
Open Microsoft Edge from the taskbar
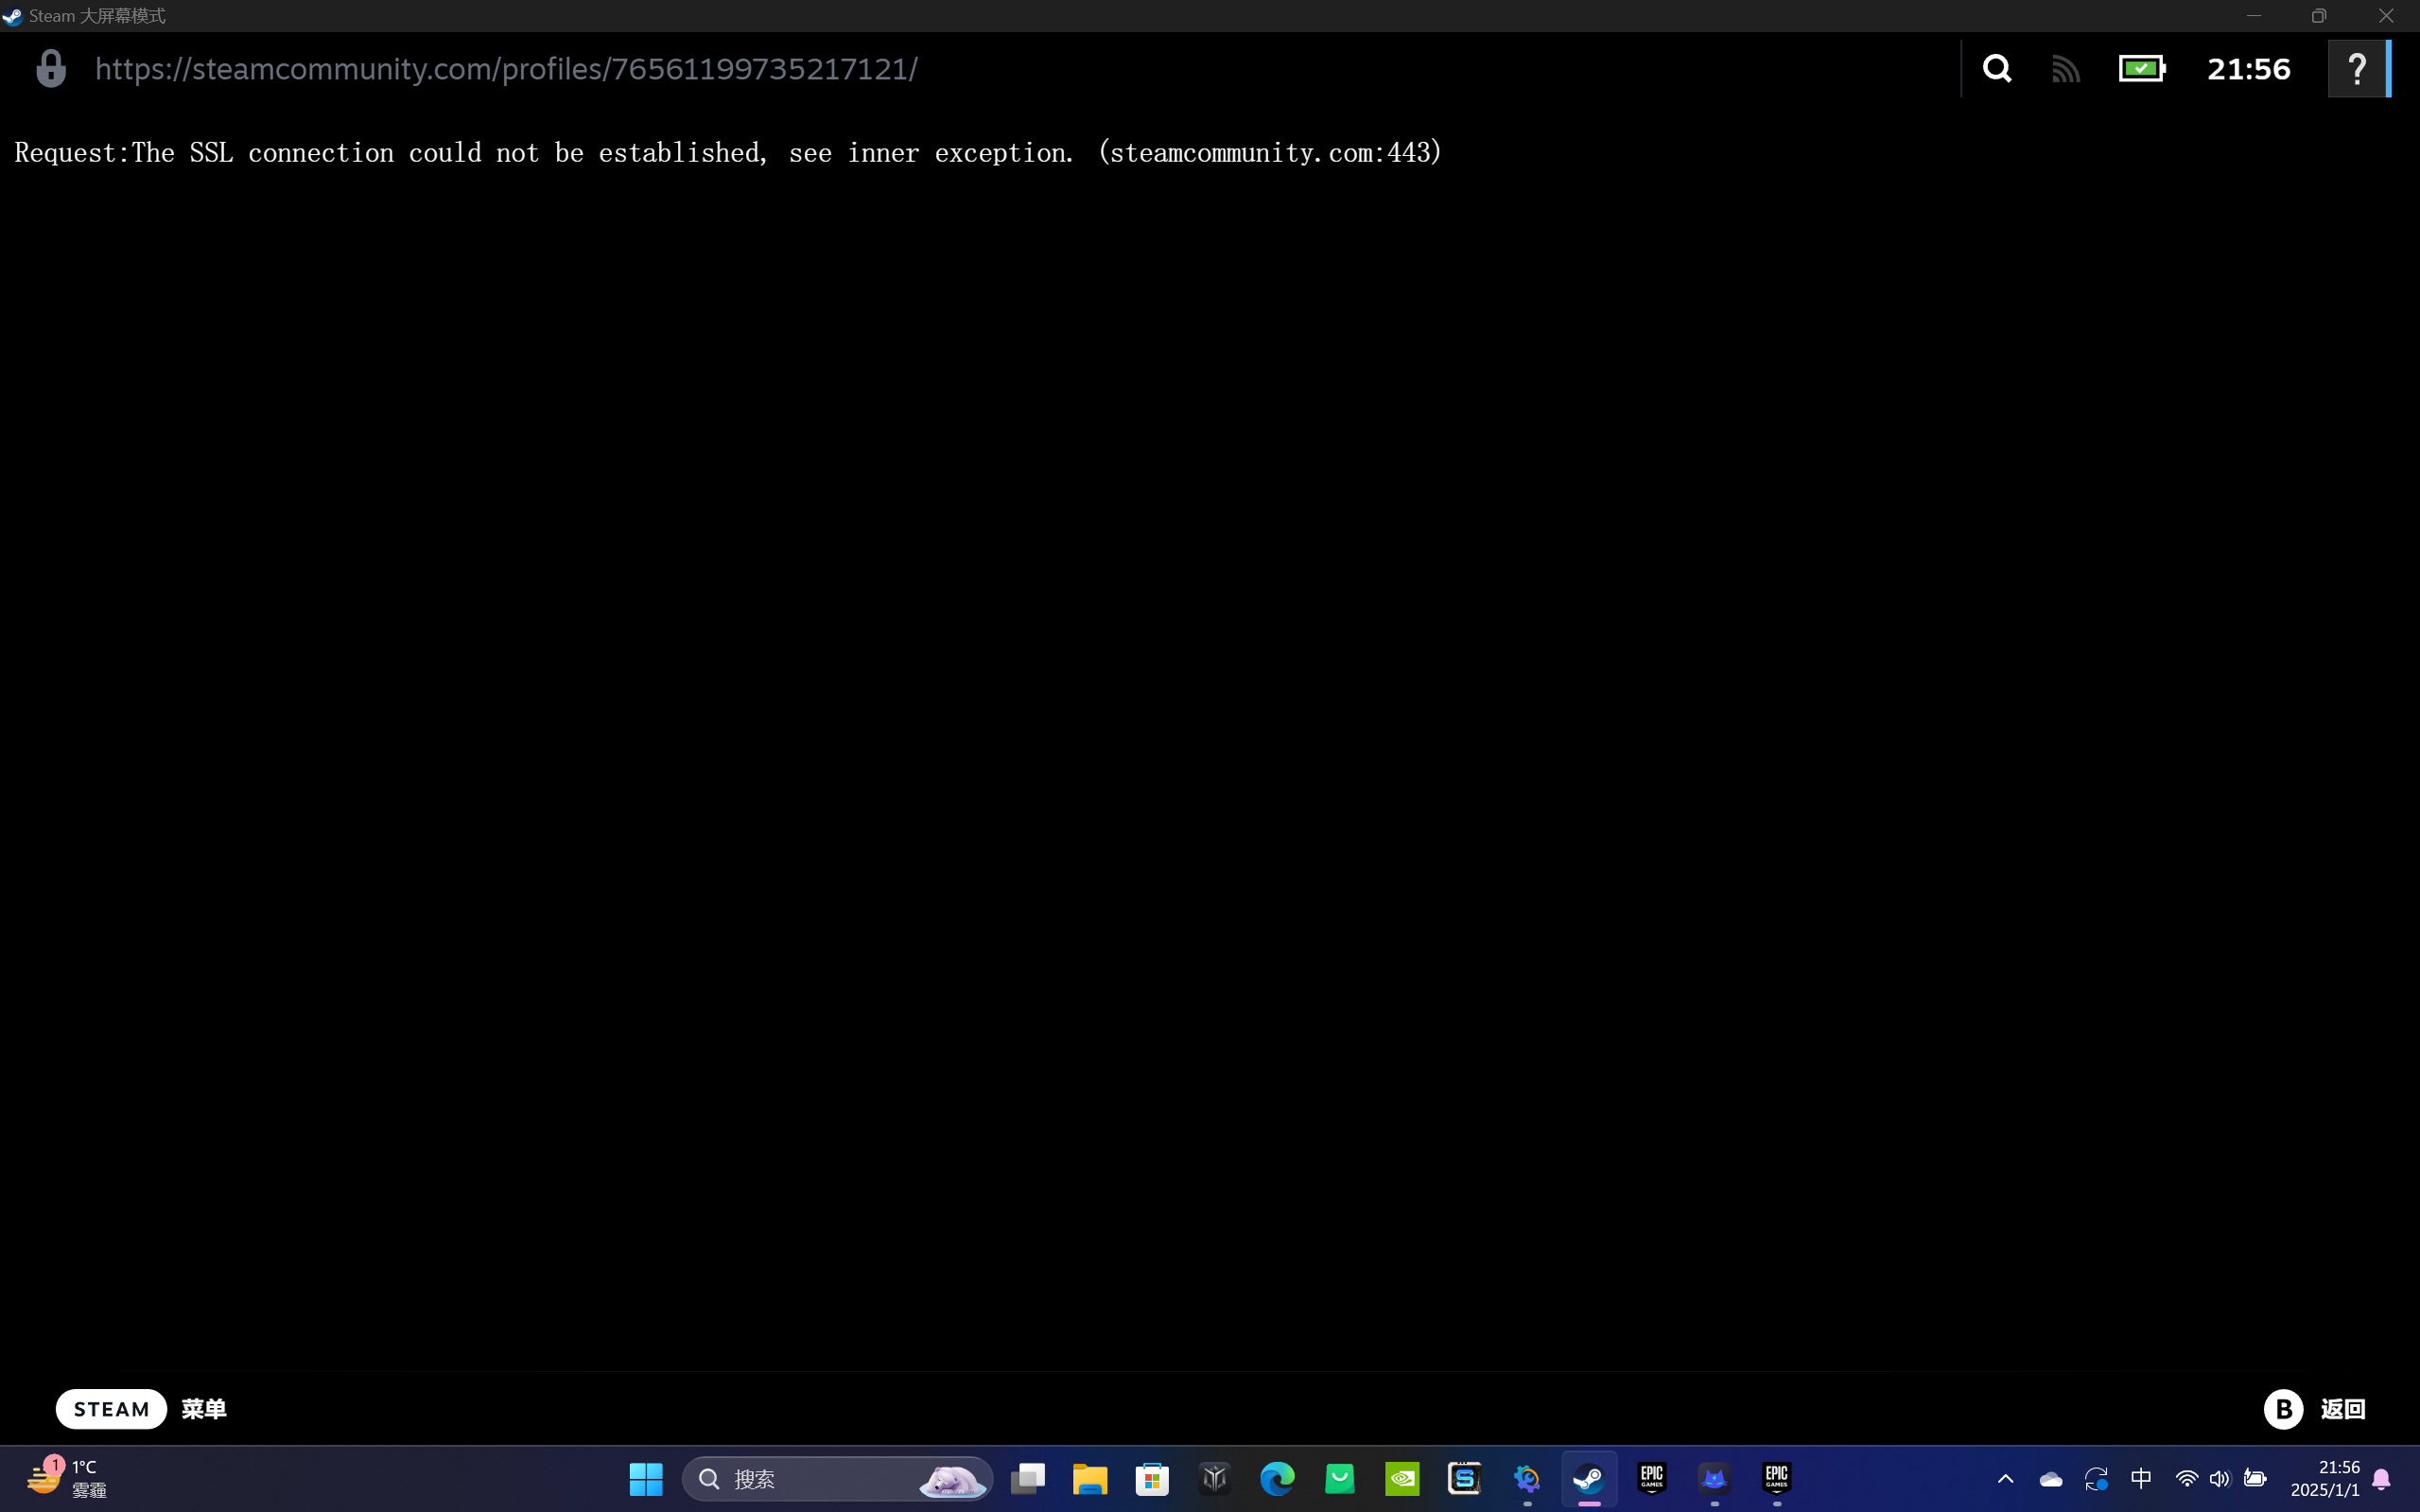pyautogui.click(x=1277, y=1478)
